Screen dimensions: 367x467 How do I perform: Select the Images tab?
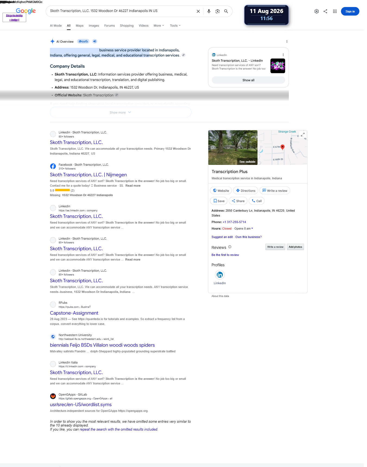pyautogui.click(x=94, y=26)
